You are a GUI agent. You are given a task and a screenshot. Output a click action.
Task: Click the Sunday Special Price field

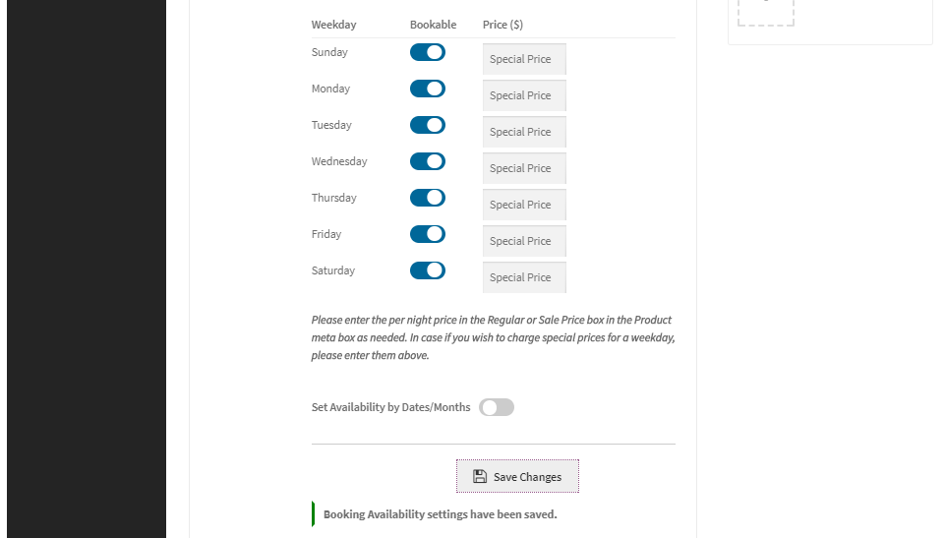click(524, 59)
